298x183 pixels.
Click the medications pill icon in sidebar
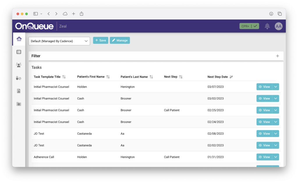(x=19, y=78)
